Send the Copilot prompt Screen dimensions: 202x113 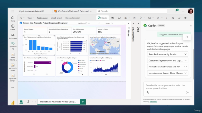[x=187, y=92]
